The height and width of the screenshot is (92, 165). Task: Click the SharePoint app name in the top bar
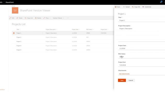[10, 2]
